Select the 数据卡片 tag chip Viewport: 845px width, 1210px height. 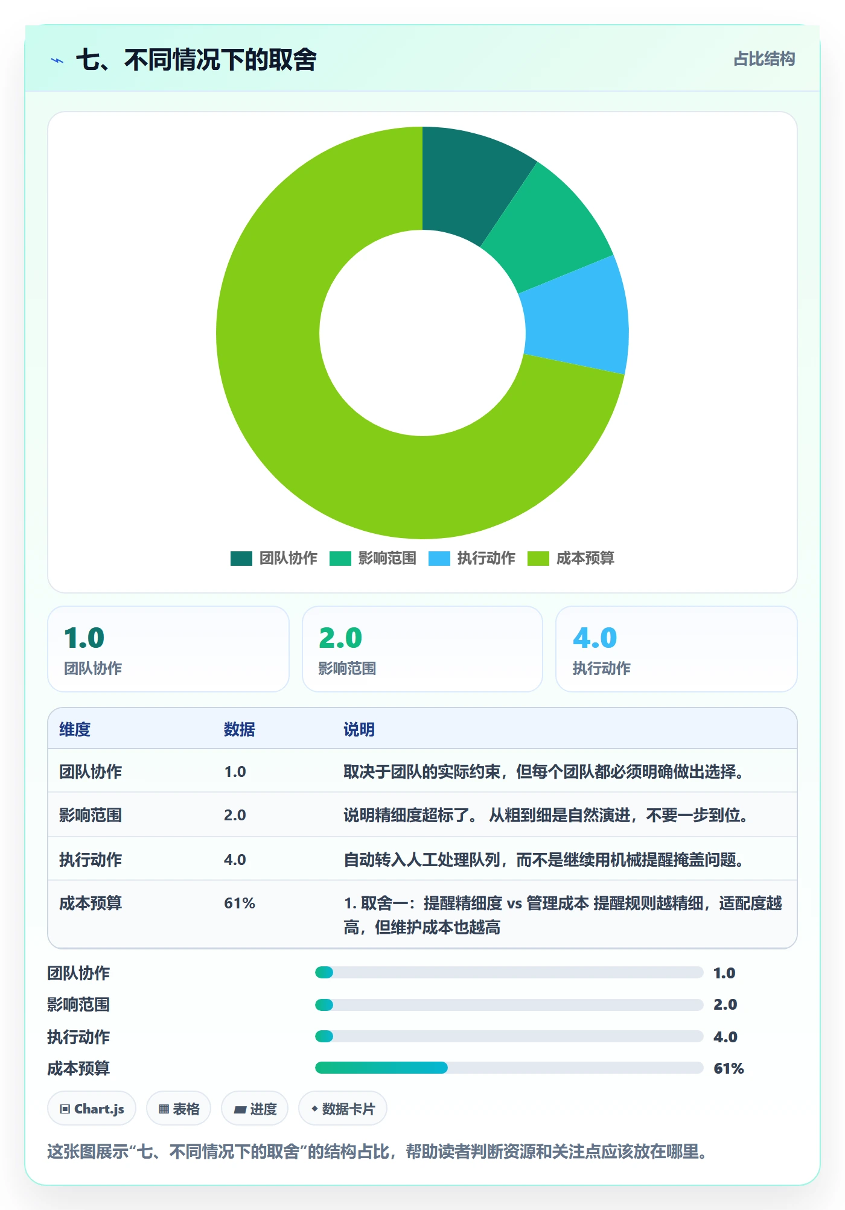click(x=343, y=1109)
